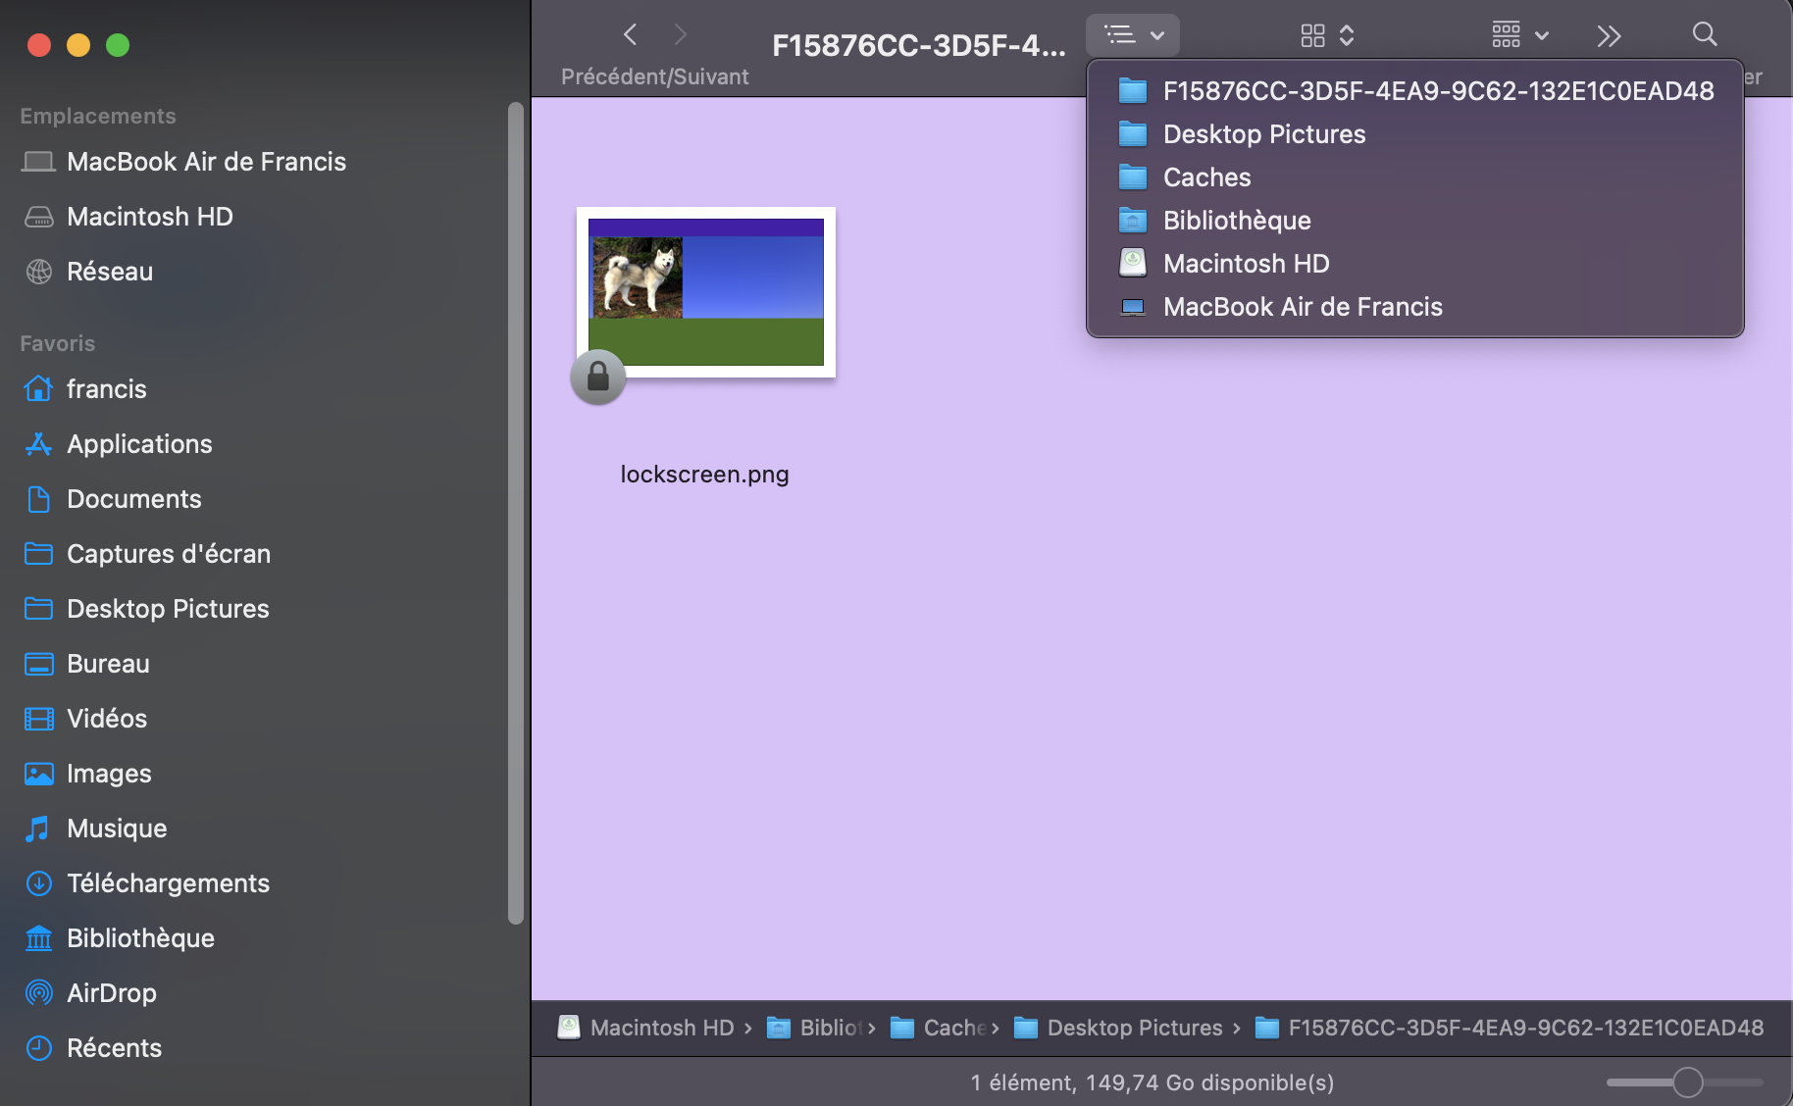This screenshot has width=1793, height=1106.
Task: Switch view mode with icon grid control
Action: [1327, 35]
